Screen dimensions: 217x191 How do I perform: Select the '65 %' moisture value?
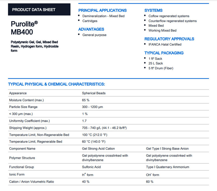pyautogui.click(x=86, y=100)
